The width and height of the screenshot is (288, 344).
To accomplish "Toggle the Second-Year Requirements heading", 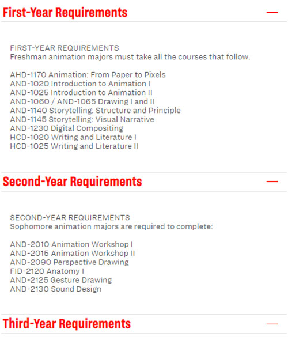I will coord(72,182).
